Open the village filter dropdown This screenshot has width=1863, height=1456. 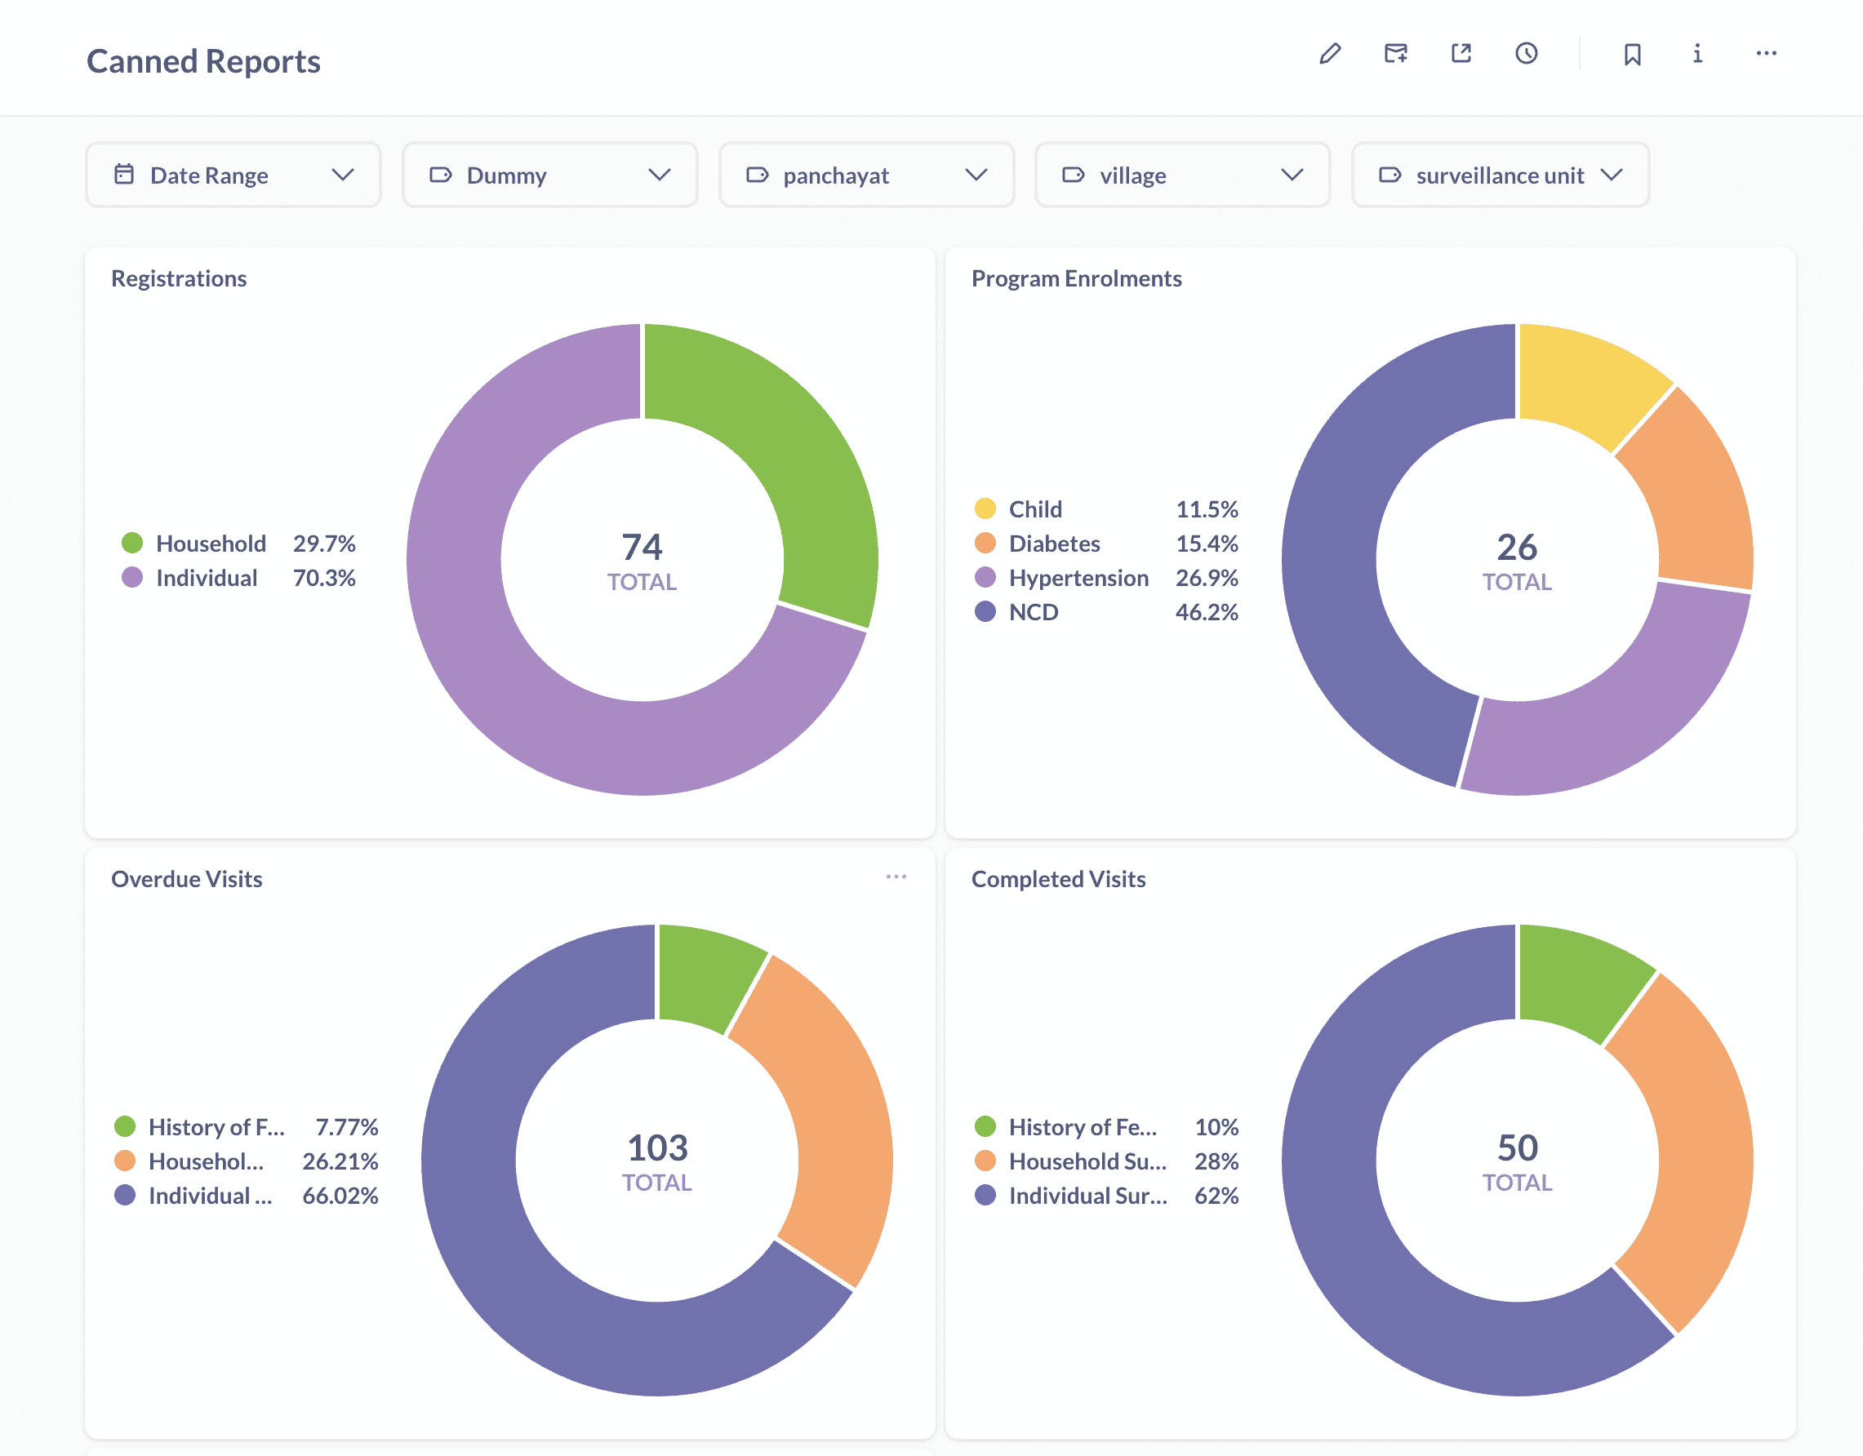tap(1182, 175)
